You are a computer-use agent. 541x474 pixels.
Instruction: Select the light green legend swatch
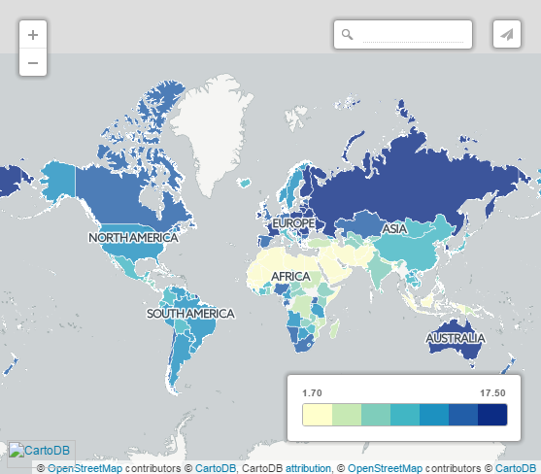(x=347, y=415)
